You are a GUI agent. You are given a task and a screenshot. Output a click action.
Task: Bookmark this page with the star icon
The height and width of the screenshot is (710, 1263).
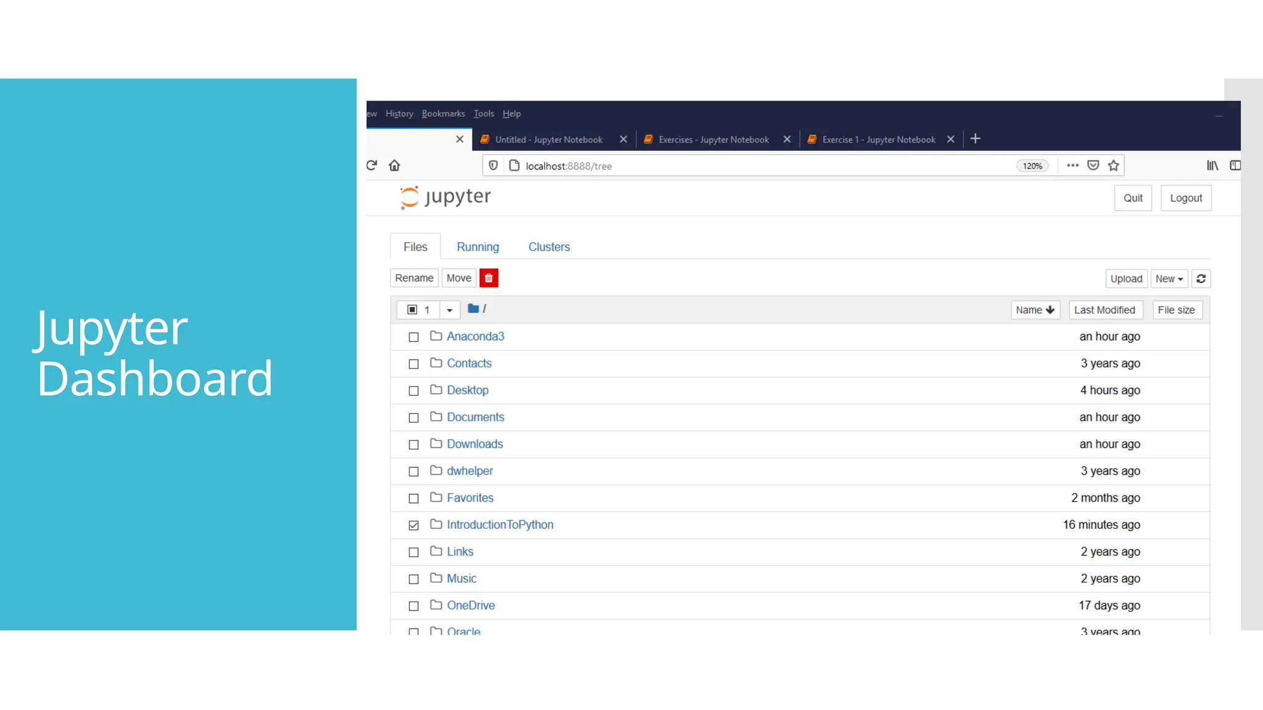[1114, 165]
